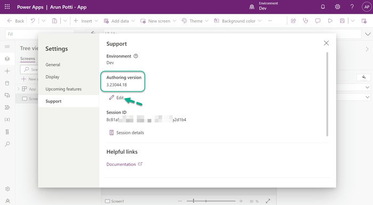Expand the App tree item
This screenshot has height=205, width=373.
pos(19,89)
